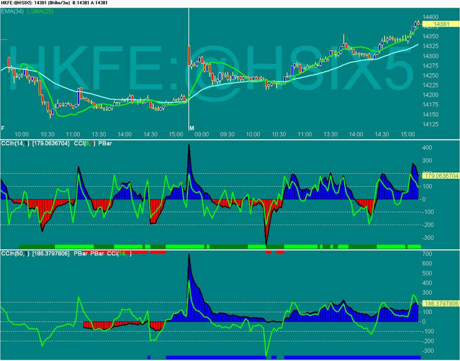This screenshot has width=460, height=361.
Task: Select the 14350 price axis label
Action: click(x=431, y=37)
